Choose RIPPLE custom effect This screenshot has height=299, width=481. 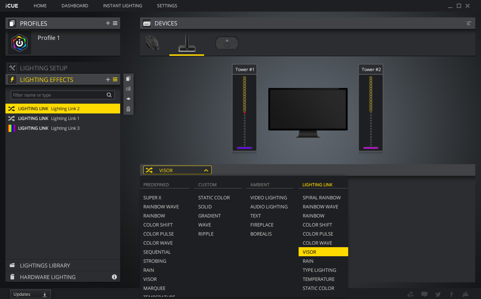click(x=206, y=234)
